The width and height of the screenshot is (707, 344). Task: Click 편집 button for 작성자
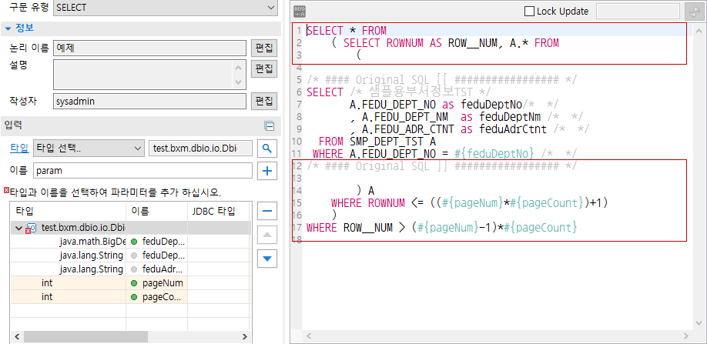tap(264, 101)
